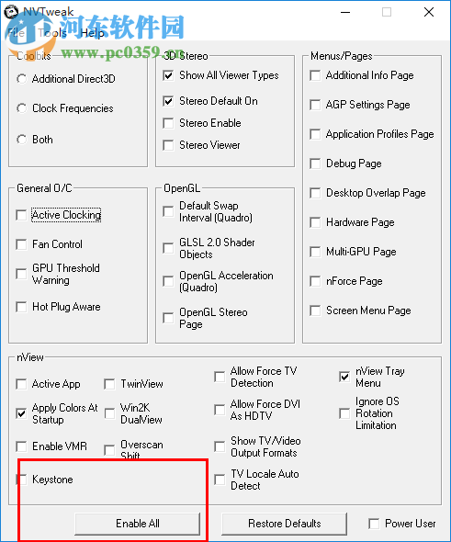Check Additional Info Page
Image resolution: width=451 pixels, height=542 pixels.
pos(315,75)
